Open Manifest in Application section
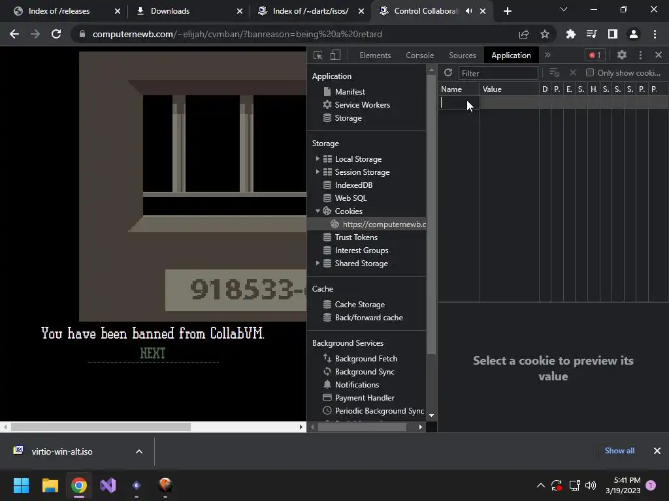The image size is (669, 501). tap(350, 91)
